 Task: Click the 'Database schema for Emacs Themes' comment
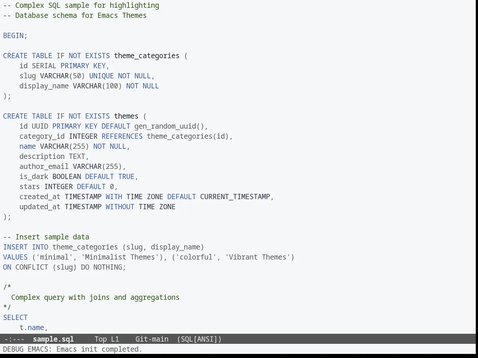tap(75, 15)
